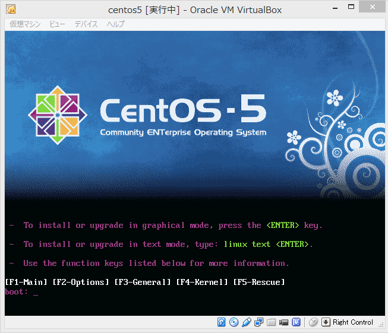Minimize the VirtualBox window
This screenshot has width=388, height=333.
pos(335,7)
